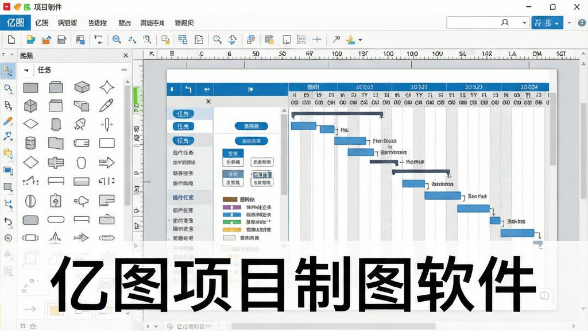The height and width of the screenshot is (331, 588).
Task: Click the first blue Gantt task bar
Action: pyautogui.click(x=303, y=126)
